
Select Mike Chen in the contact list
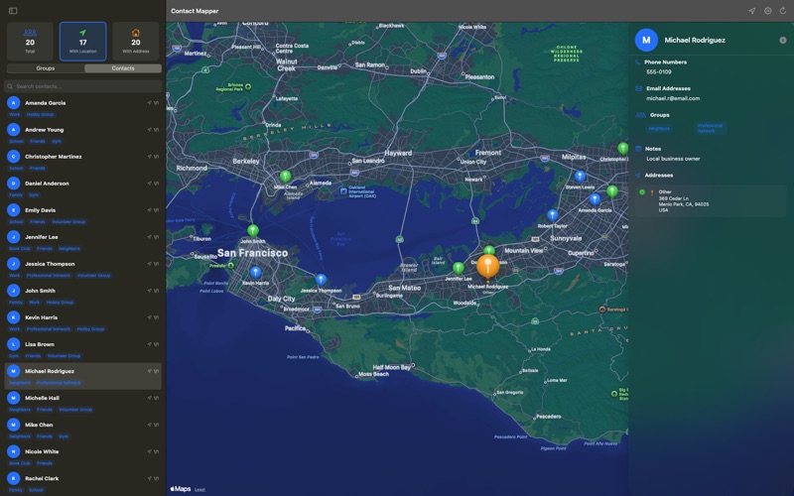point(83,430)
